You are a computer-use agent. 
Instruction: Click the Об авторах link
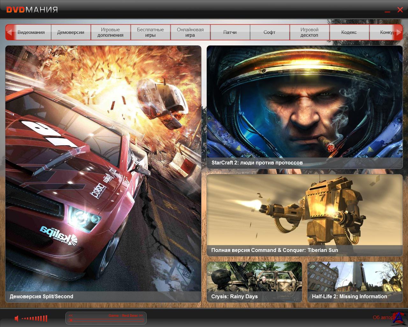pos(383,317)
